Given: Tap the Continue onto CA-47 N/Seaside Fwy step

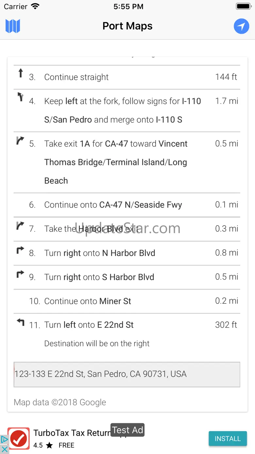Looking at the screenshot, I should pyautogui.click(x=113, y=205).
